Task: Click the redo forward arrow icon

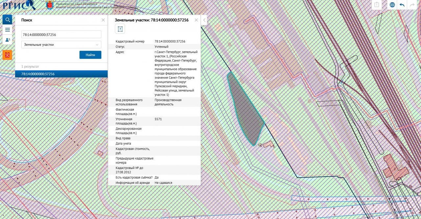Action: click(411, 5)
